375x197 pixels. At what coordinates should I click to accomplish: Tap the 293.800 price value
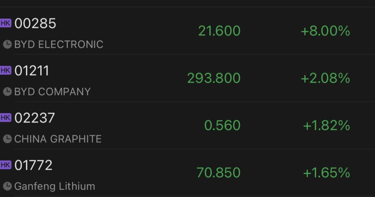(214, 78)
